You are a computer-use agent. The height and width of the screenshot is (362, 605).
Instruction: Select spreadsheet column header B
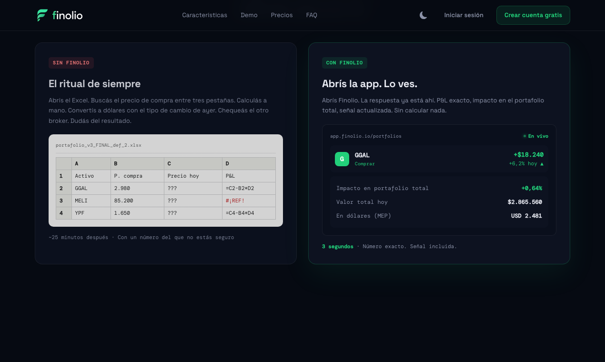(x=137, y=164)
